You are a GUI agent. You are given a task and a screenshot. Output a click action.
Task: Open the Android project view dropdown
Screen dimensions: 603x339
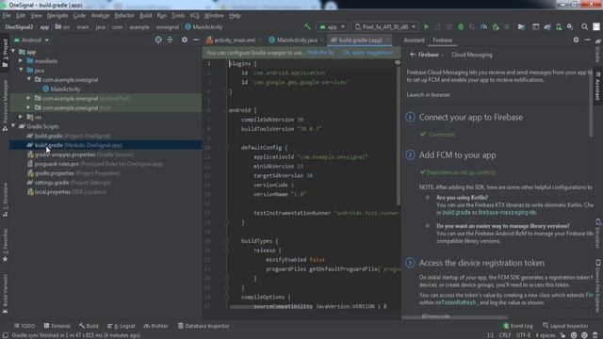click(x=31, y=40)
